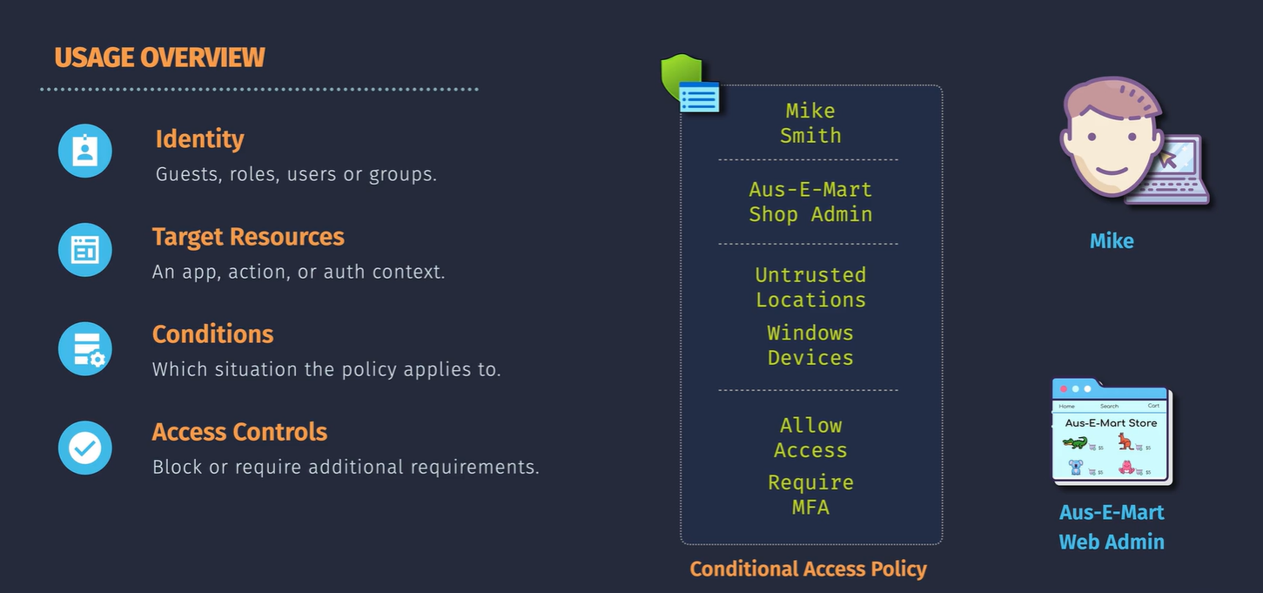Click the Identity badge icon
This screenshot has width=1263, height=593.
[85, 152]
